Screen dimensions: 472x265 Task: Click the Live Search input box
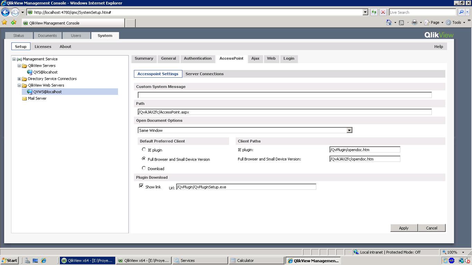pos(423,12)
